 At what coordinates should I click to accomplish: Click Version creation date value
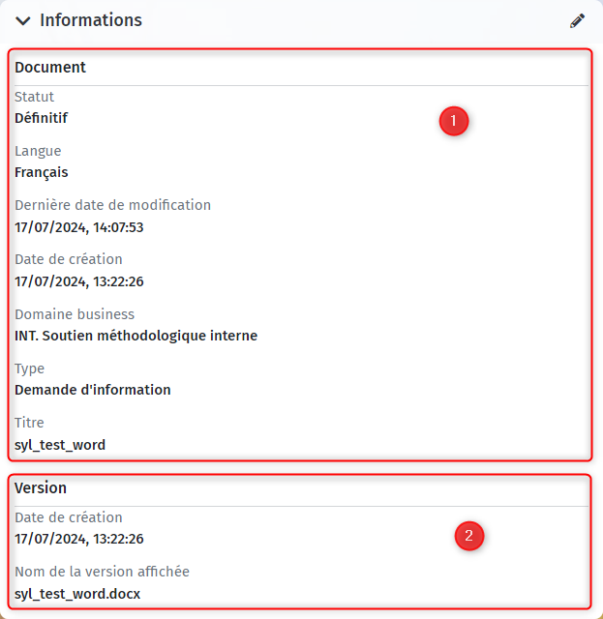pos(79,539)
